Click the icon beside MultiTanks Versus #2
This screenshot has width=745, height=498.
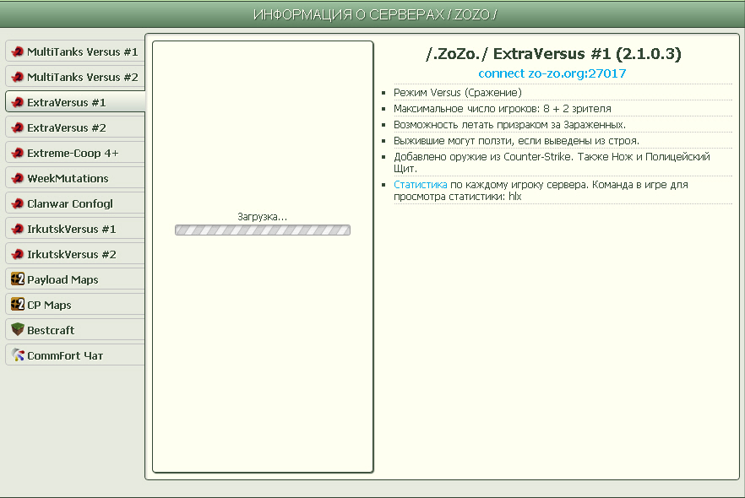tap(17, 77)
